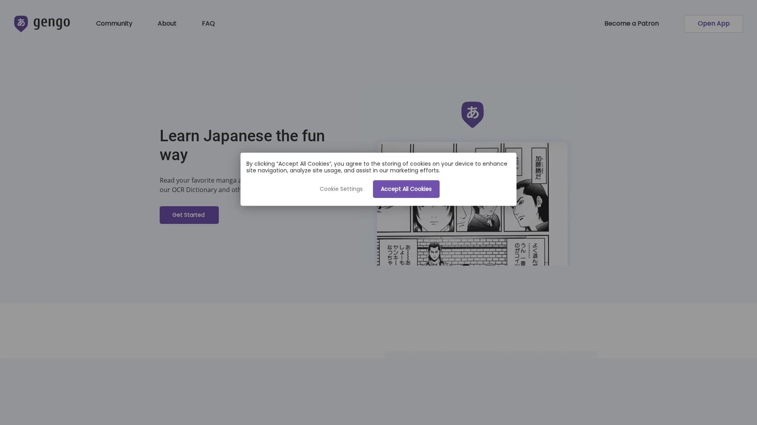The image size is (757, 425).
Task: Click Become a Patron link
Action: pyautogui.click(x=631, y=24)
